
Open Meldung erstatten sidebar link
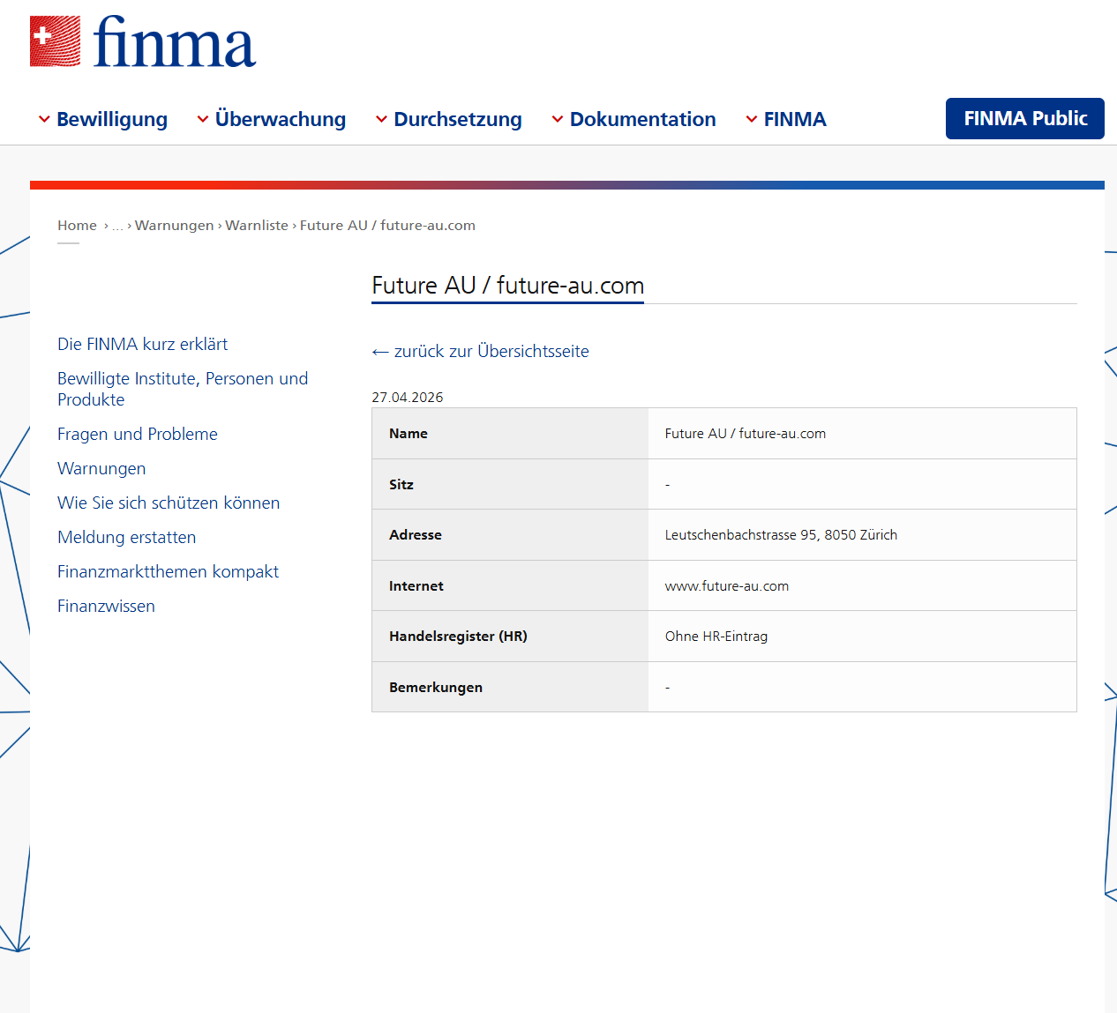click(x=126, y=537)
